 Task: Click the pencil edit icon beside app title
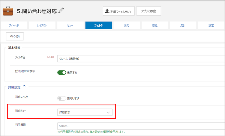point(61,11)
